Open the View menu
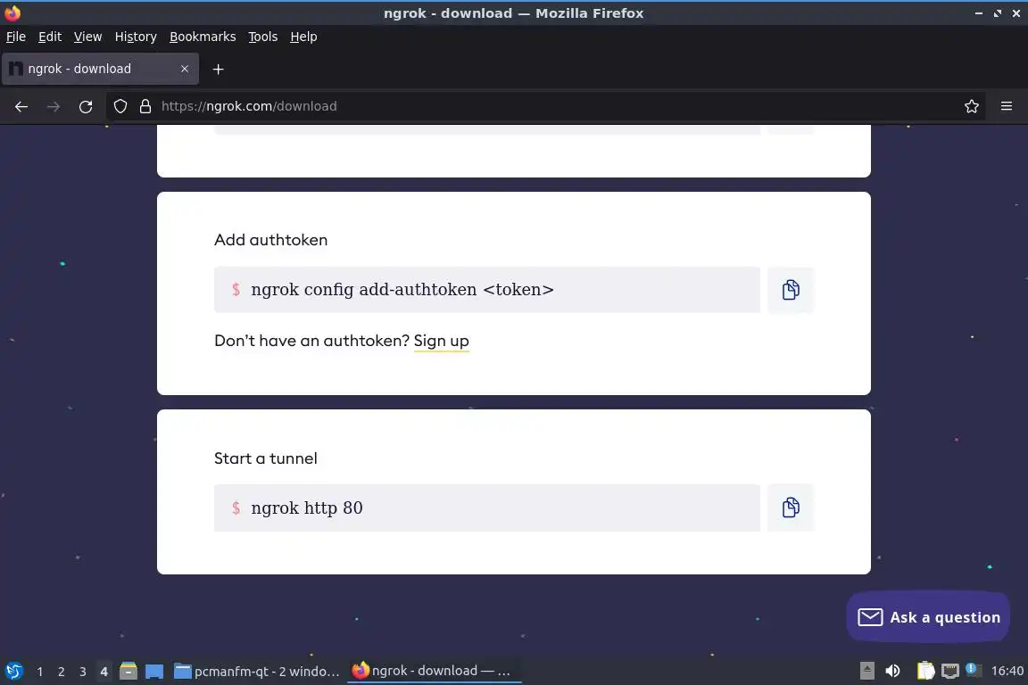This screenshot has width=1028, height=685. pos(87,37)
